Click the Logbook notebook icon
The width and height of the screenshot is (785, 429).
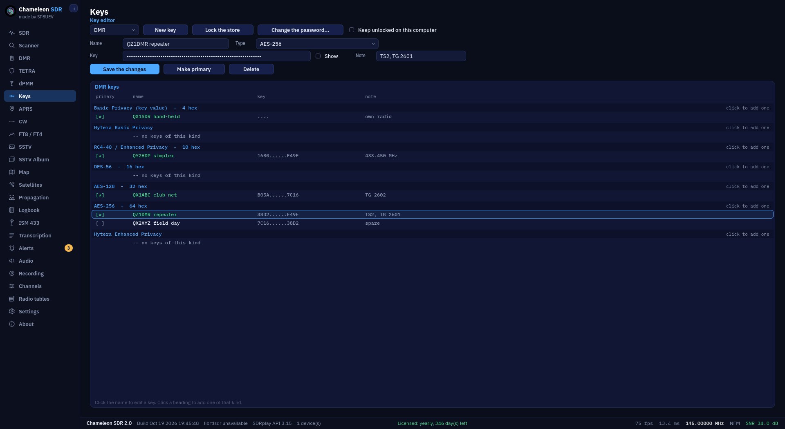point(12,210)
